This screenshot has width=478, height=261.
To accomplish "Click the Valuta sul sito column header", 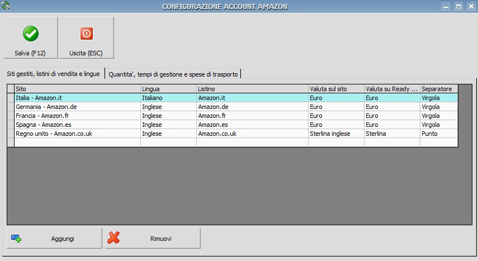I will [336, 89].
